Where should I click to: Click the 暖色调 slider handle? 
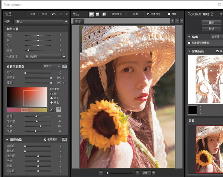click(38, 156)
